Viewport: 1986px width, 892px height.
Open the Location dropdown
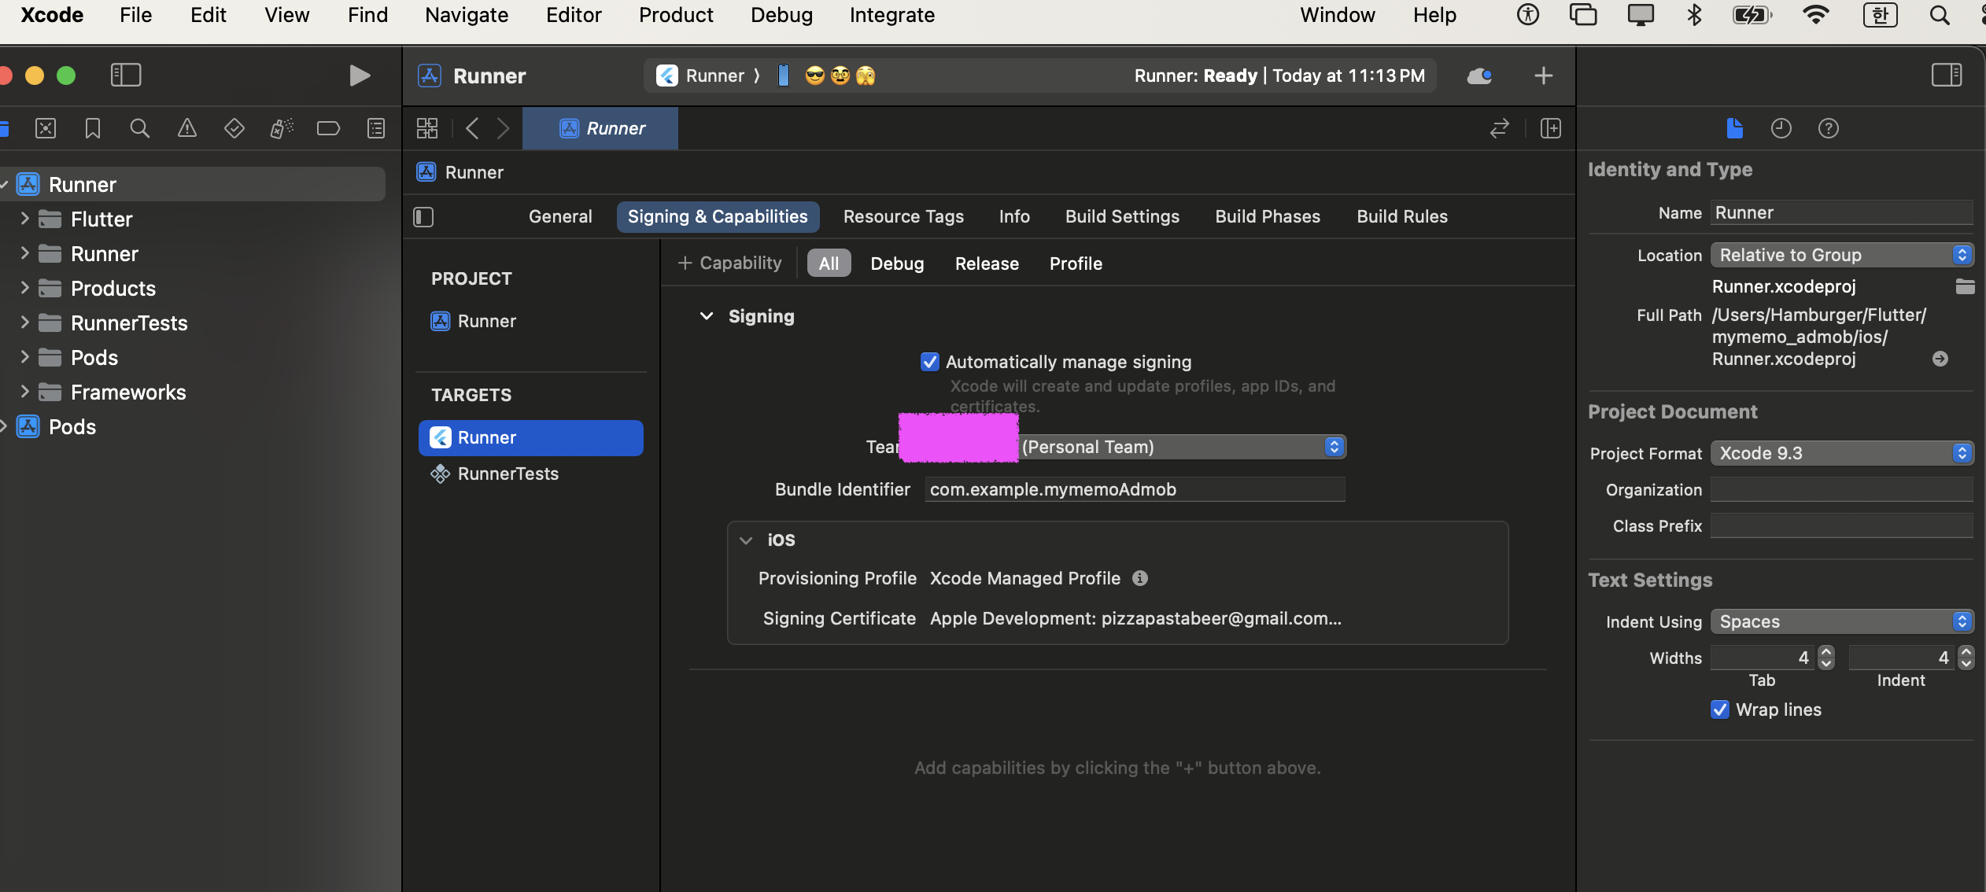click(1842, 255)
